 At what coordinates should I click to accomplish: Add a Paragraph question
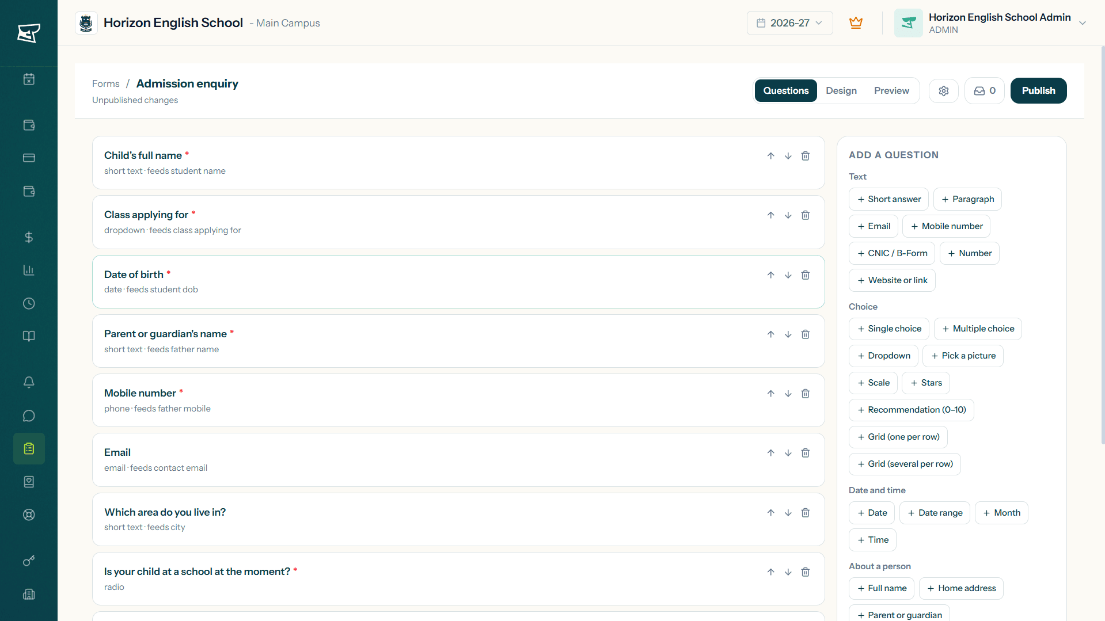pyautogui.click(x=967, y=199)
